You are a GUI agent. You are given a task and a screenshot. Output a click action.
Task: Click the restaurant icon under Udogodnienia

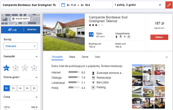[x=121, y=37]
